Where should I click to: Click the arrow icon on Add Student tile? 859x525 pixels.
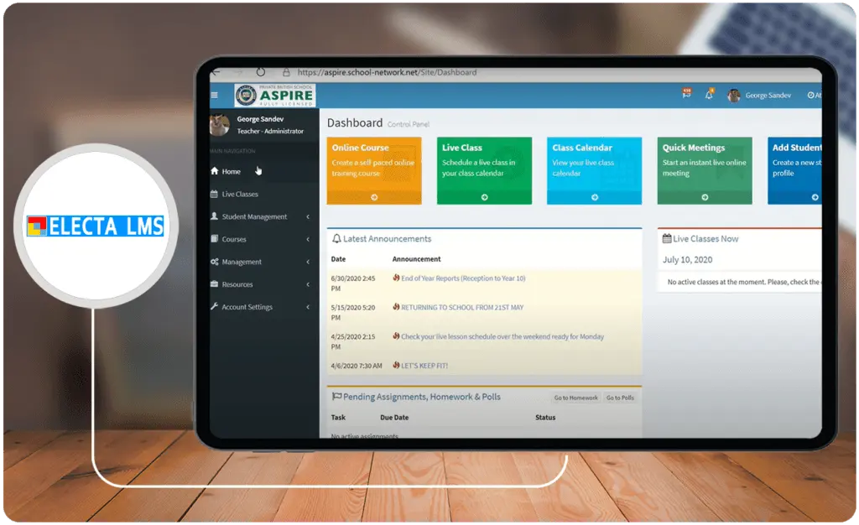tap(815, 197)
